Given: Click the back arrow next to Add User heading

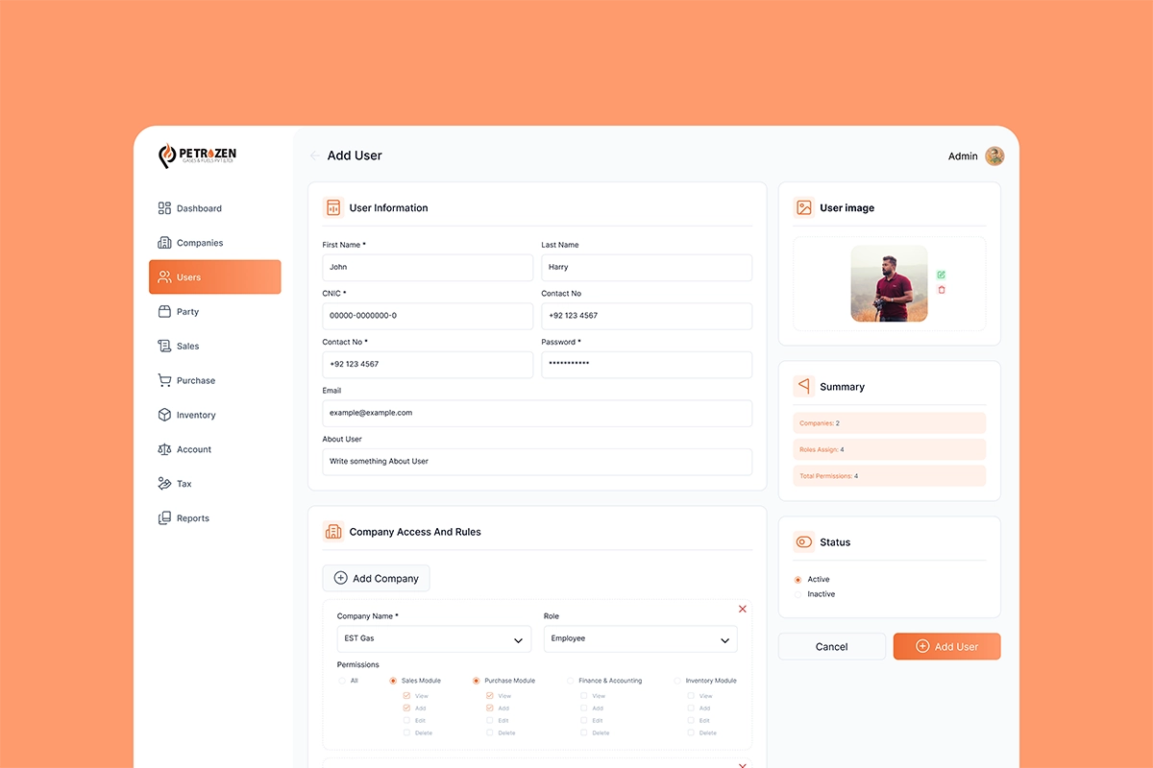Looking at the screenshot, I should [x=313, y=155].
